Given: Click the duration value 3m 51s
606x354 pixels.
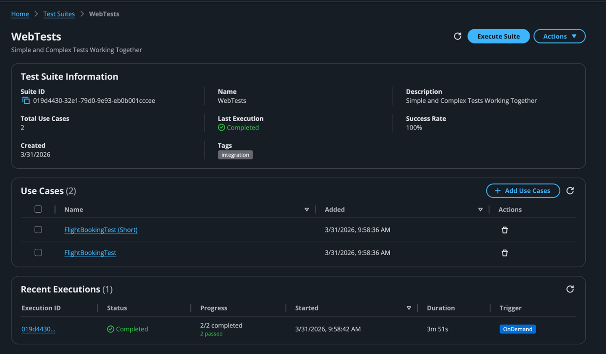Looking at the screenshot, I should click(437, 329).
